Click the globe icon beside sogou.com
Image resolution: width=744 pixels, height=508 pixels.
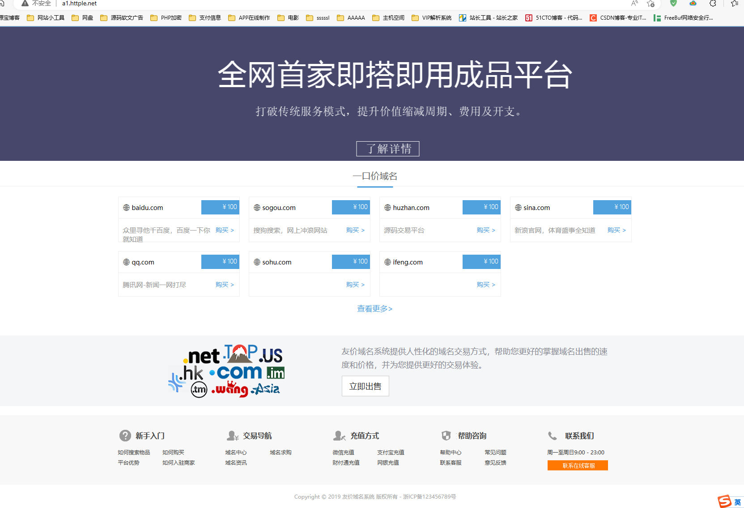(x=257, y=208)
